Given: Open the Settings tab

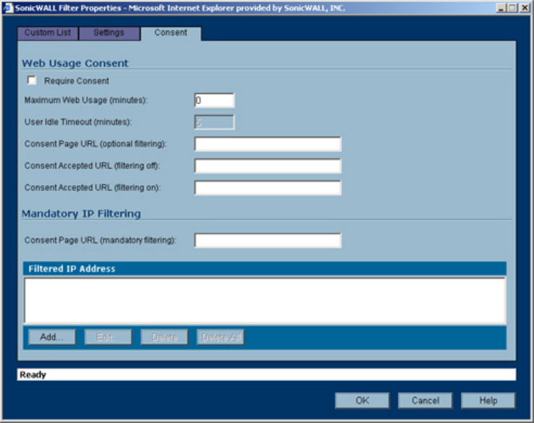Looking at the screenshot, I should pyautogui.click(x=109, y=33).
